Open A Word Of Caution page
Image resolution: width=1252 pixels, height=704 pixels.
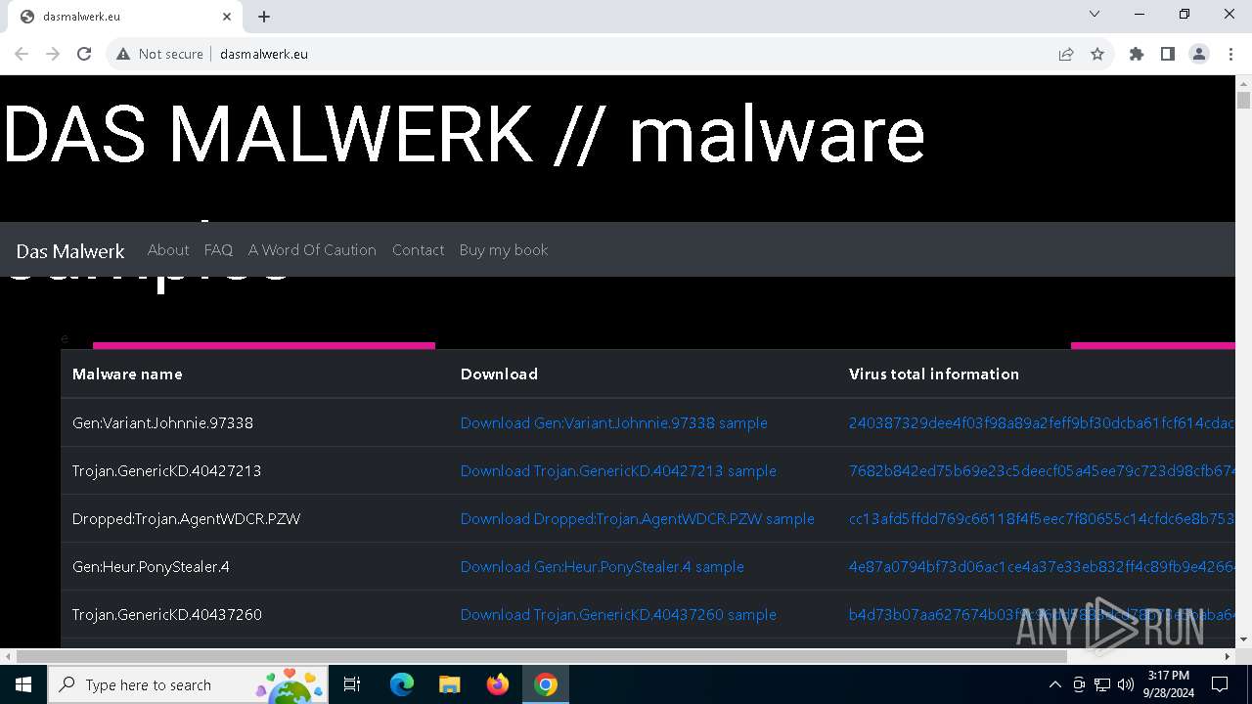[x=312, y=250]
